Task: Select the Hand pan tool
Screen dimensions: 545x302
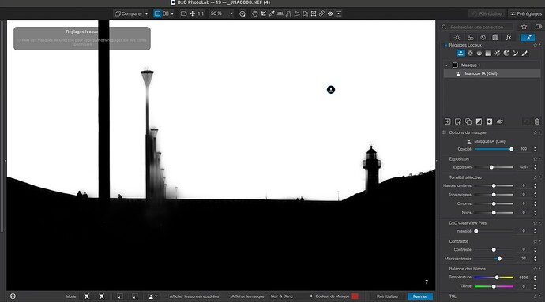Action: click(x=255, y=13)
